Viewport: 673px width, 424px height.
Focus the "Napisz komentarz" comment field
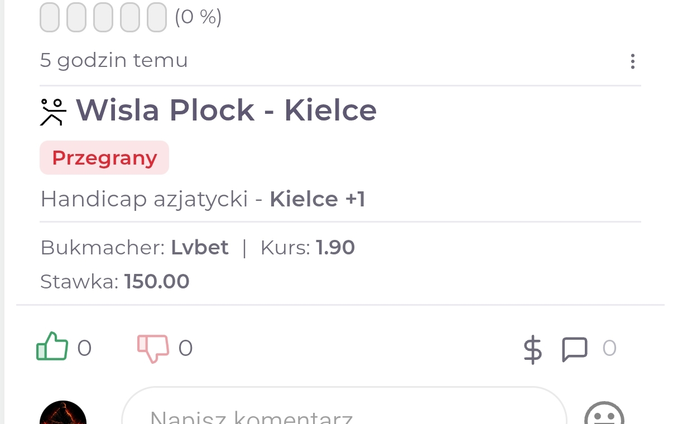[344, 414]
